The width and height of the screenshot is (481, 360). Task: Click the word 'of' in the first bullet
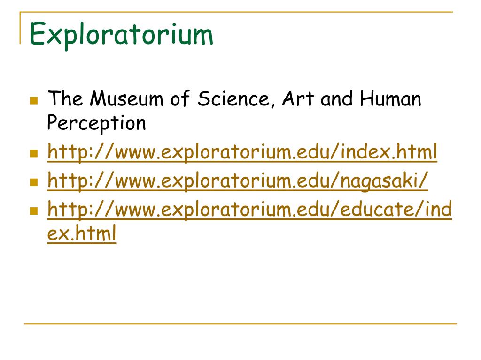180,98
